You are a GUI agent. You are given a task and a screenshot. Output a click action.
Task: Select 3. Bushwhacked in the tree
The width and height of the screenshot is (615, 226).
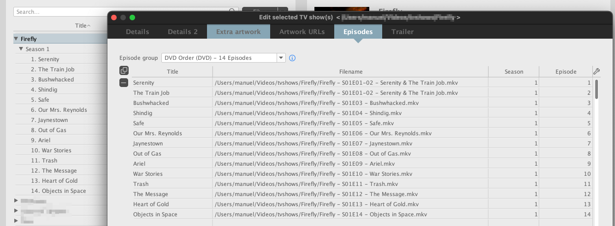click(53, 80)
